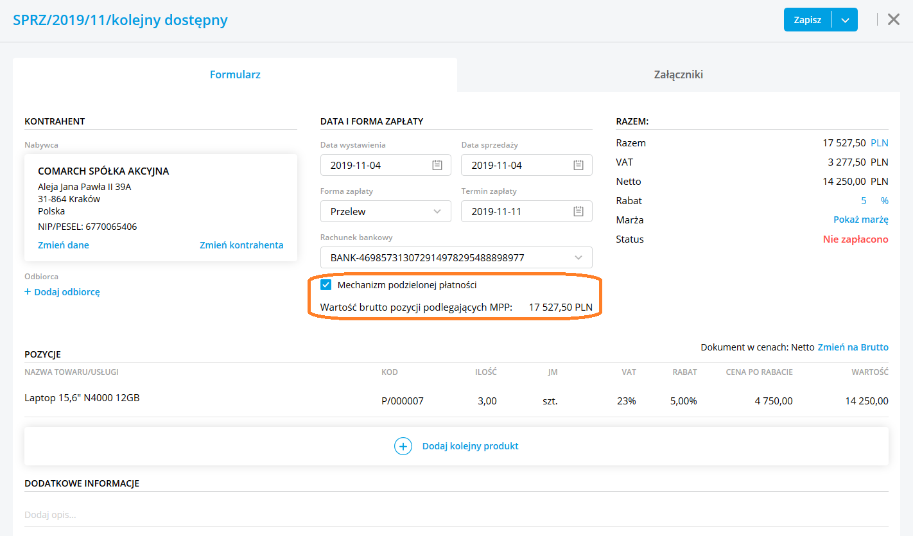Screen dimensions: 913x536
Task: Add recipient via Dodaj odbiorcę
Action: click(x=62, y=292)
